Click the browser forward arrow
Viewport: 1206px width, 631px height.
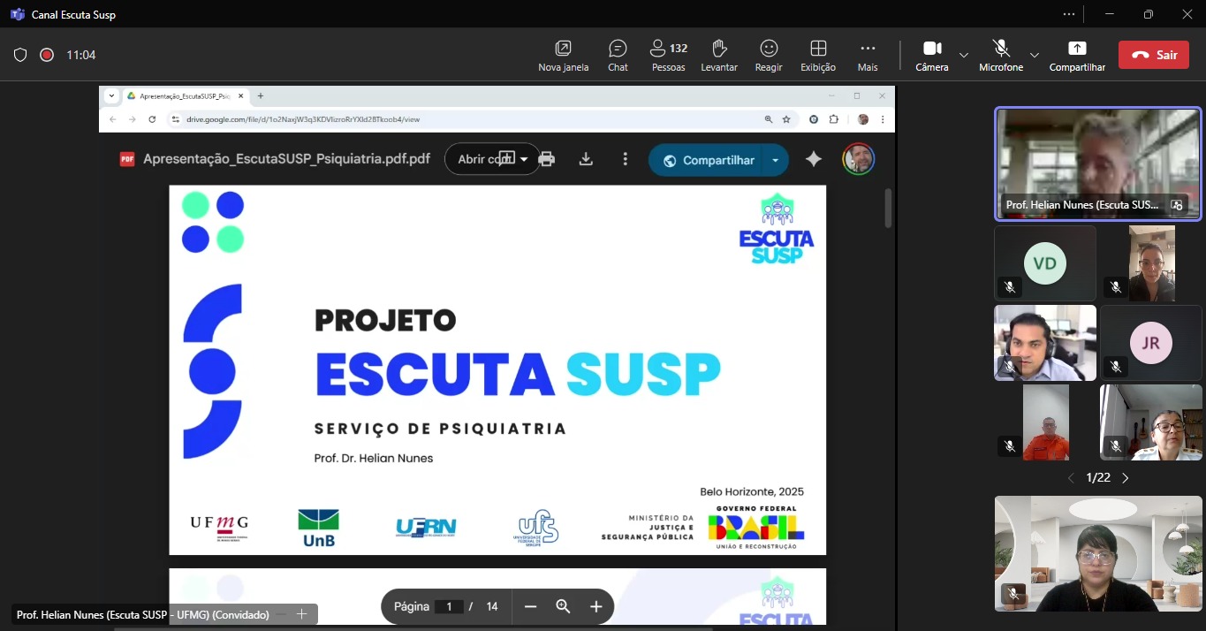click(x=133, y=119)
